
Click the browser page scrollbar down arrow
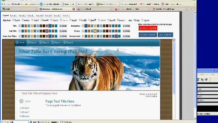[x=195, y=119]
